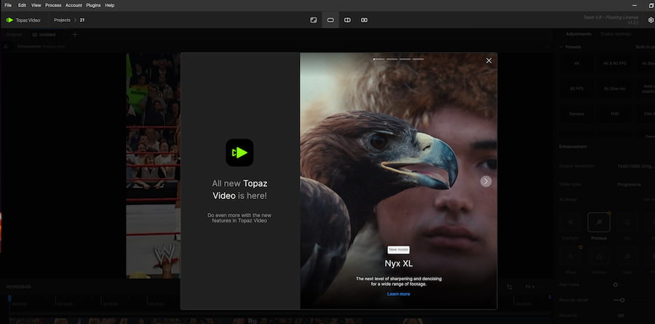Open the Video type Progressive dropdown
655x324 pixels.
click(626, 184)
